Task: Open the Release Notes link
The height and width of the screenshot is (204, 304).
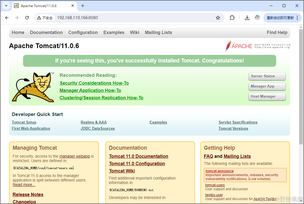Action: (x=28, y=194)
